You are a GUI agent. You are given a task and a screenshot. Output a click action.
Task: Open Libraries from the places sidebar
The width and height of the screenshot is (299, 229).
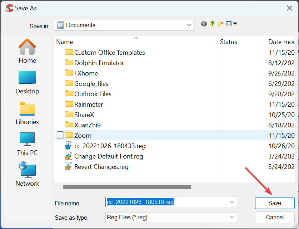click(x=27, y=114)
